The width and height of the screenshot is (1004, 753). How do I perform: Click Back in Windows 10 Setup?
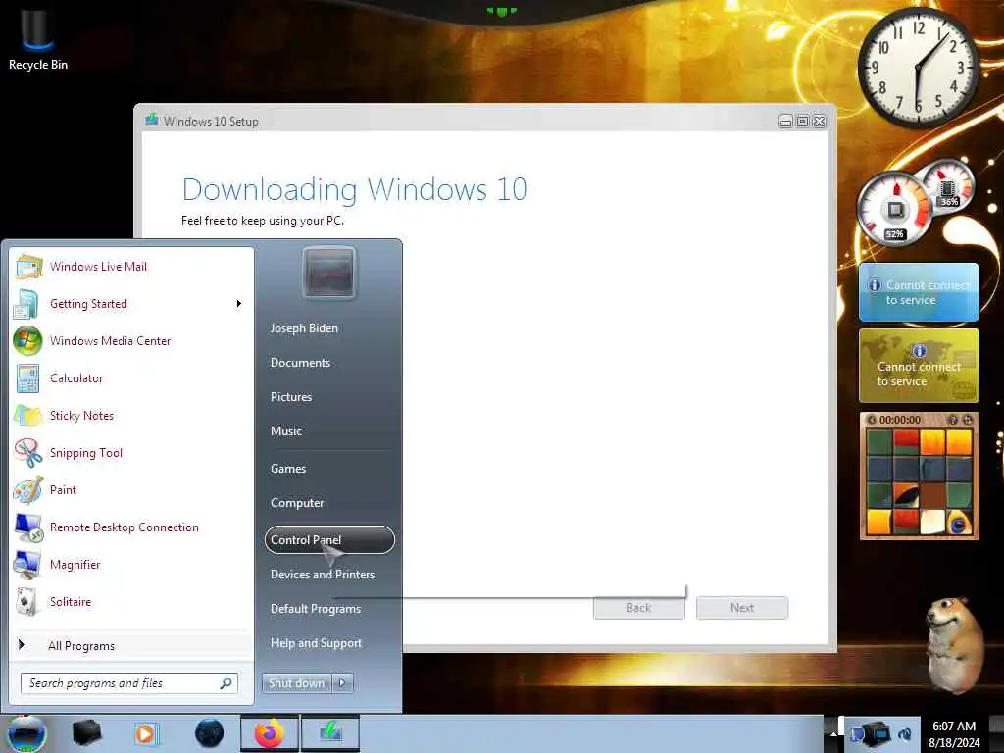[639, 608]
